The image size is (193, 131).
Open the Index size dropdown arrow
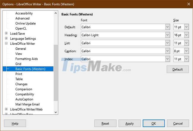(186, 59)
